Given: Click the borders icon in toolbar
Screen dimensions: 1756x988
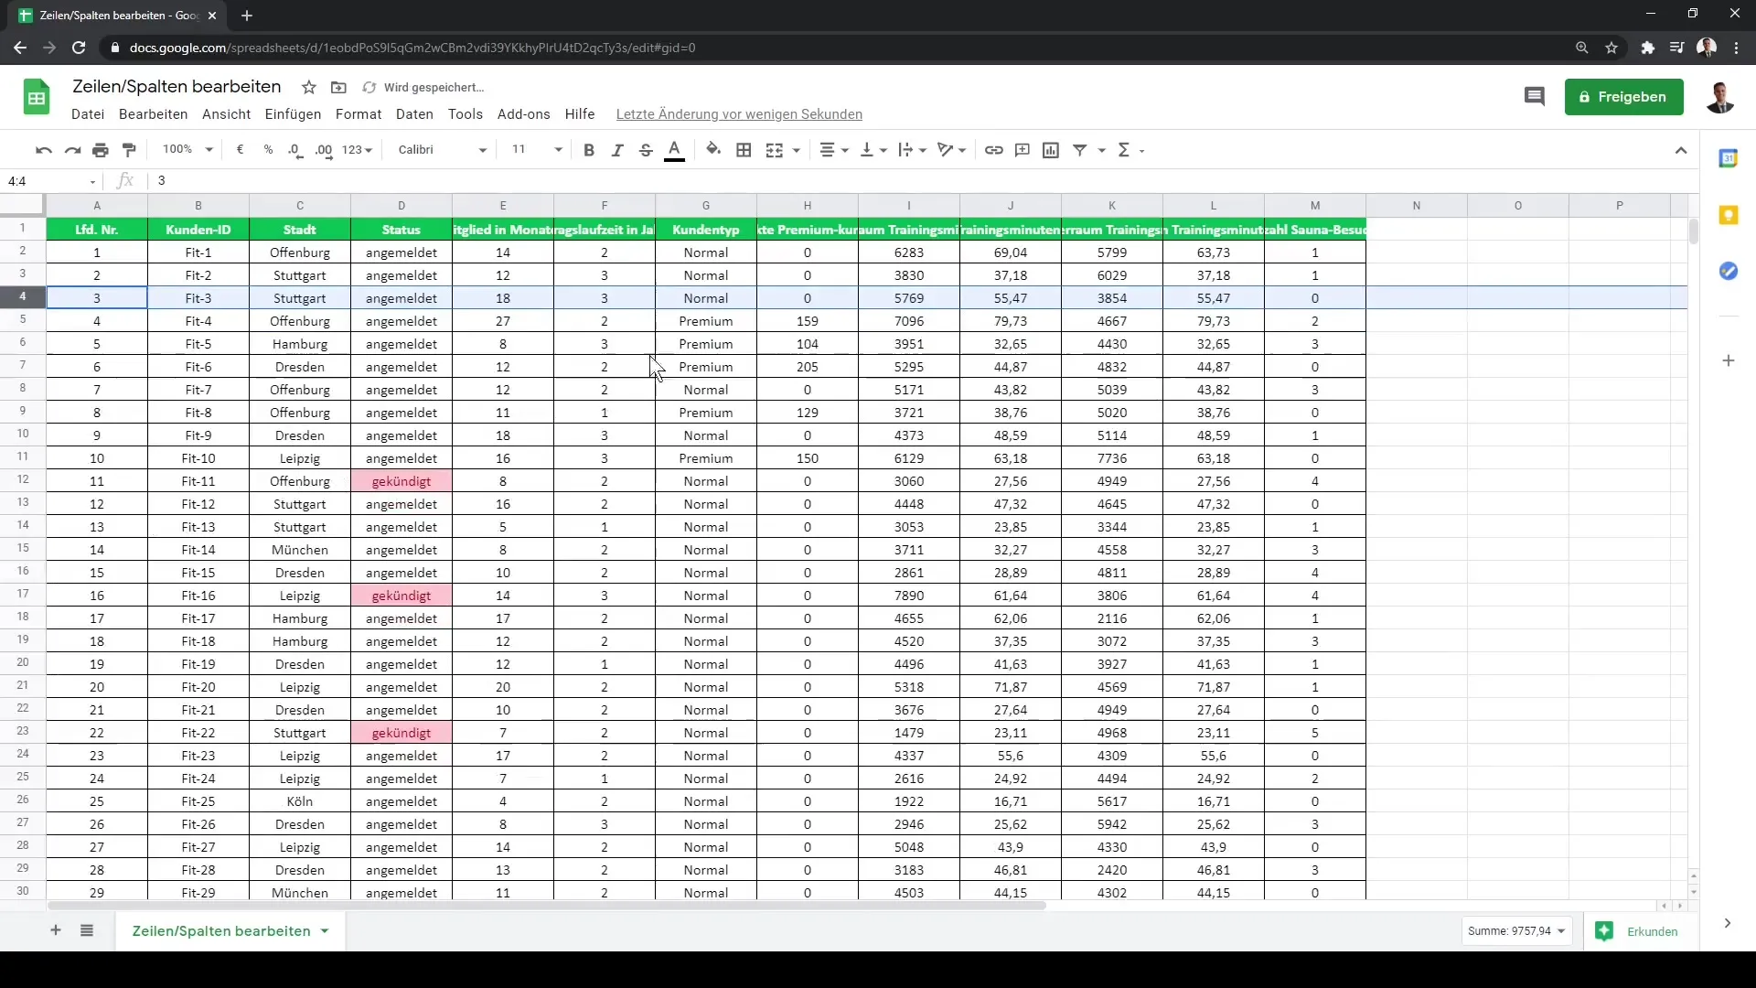Looking at the screenshot, I should point(743,150).
